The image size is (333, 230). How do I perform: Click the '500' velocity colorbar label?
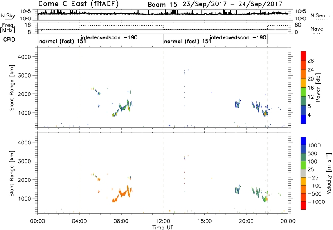point(312,154)
